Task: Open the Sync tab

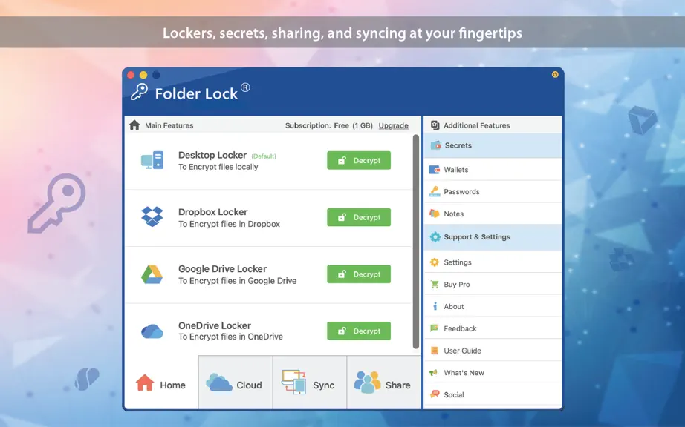Action: (310, 382)
